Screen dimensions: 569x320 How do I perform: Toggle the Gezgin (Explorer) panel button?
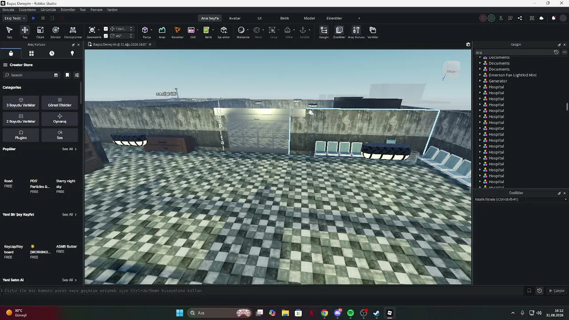[324, 32]
